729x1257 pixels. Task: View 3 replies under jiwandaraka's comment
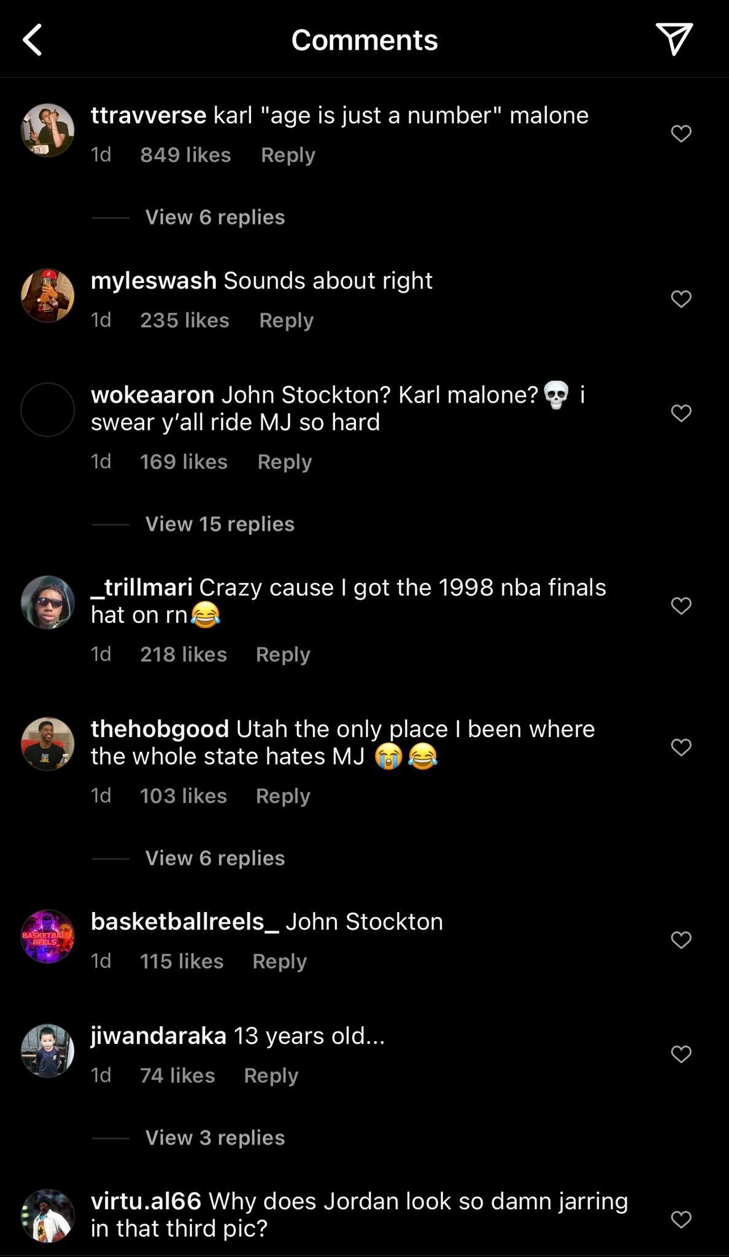coord(215,1138)
